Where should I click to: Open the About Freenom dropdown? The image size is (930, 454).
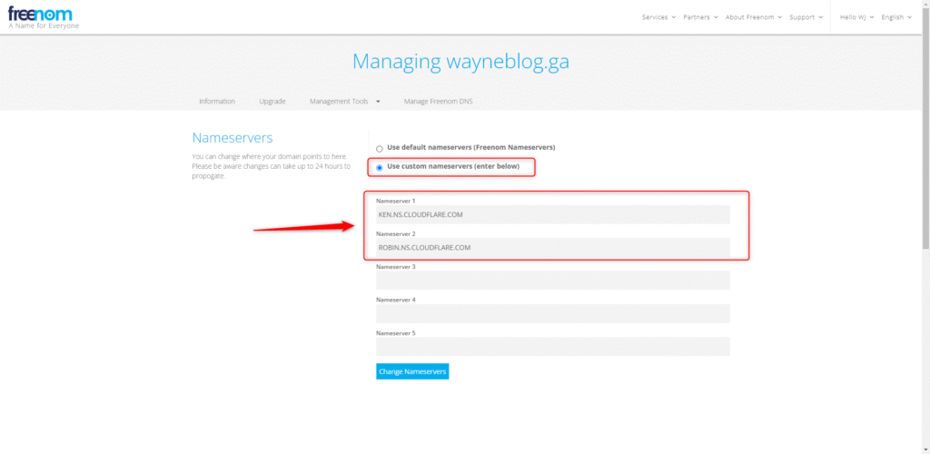click(752, 17)
